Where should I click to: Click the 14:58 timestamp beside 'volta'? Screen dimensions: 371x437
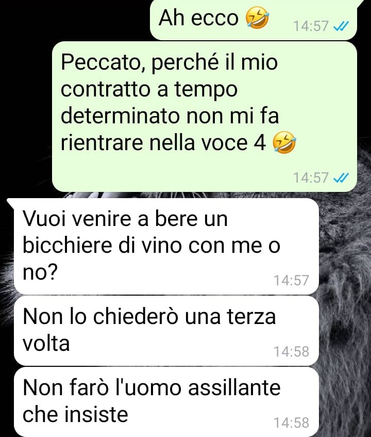(292, 351)
